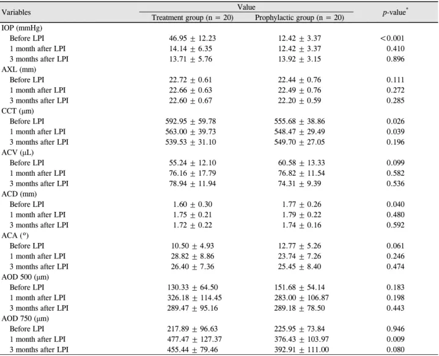Click the value "1.79 ± 0.22"

(301, 215)
